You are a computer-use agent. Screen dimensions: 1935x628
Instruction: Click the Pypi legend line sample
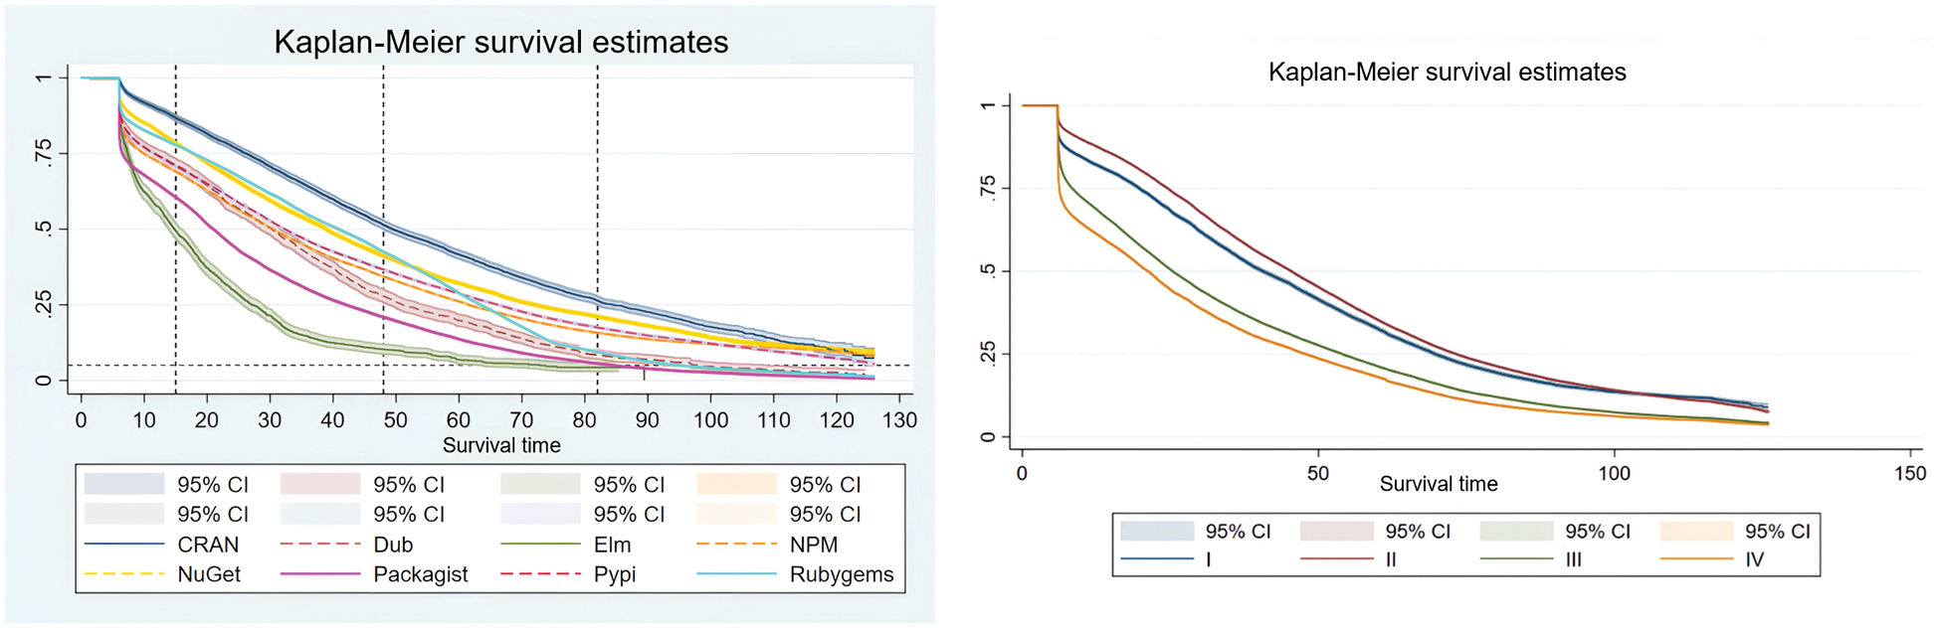pos(541,574)
